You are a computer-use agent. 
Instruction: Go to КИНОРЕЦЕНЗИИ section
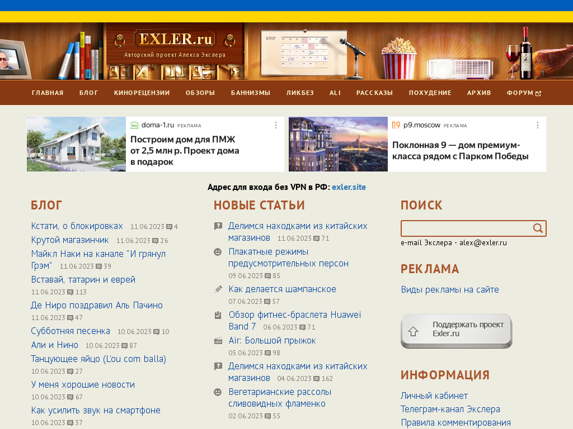(x=142, y=93)
